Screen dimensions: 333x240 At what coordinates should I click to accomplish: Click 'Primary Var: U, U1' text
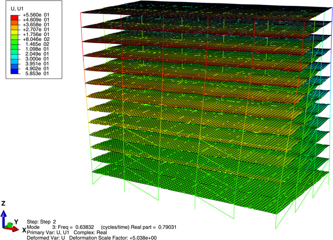click(48, 232)
